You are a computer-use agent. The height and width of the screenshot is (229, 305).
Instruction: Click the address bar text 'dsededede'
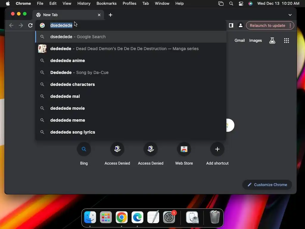(x=61, y=25)
